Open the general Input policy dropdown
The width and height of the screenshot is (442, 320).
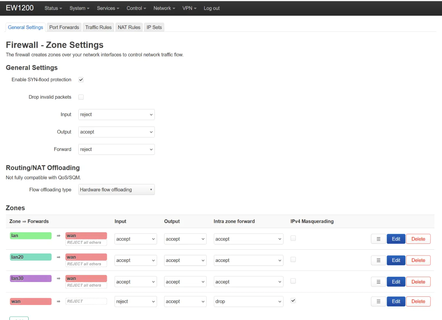pyautogui.click(x=116, y=115)
